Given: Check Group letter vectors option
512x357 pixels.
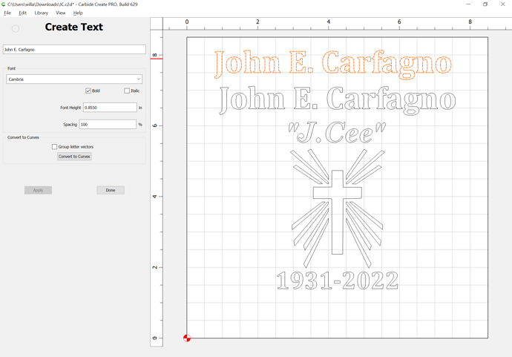Looking at the screenshot, I should click(x=54, y=147).
